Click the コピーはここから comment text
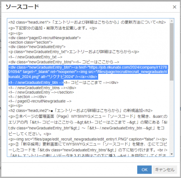This screenshot has height=178, width=181. [97, 62]
